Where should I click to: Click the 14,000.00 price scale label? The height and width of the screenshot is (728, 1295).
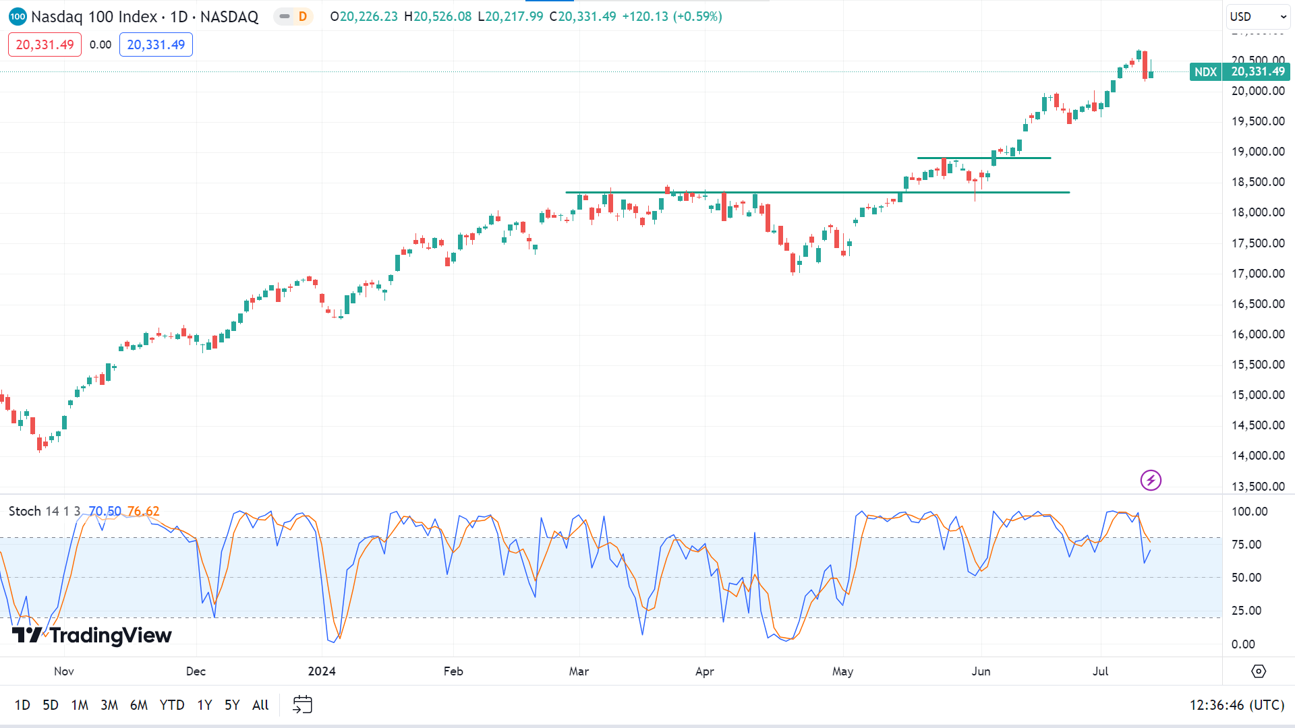point(1258,456)
